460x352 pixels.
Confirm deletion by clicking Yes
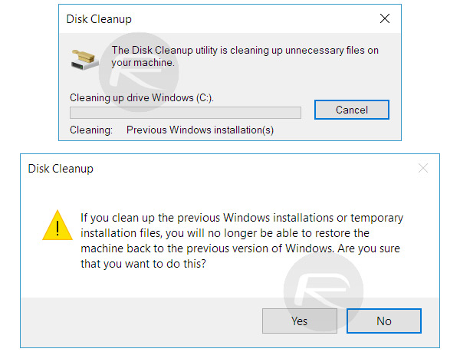pyautogui.click(x=300, y=321)
